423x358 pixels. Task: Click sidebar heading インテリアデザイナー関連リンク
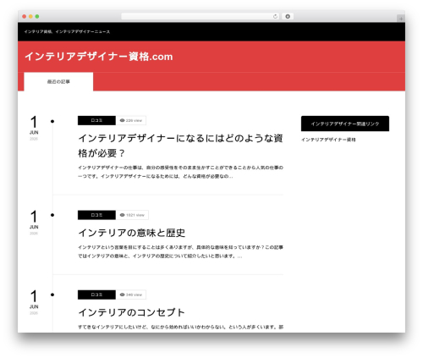345,124
